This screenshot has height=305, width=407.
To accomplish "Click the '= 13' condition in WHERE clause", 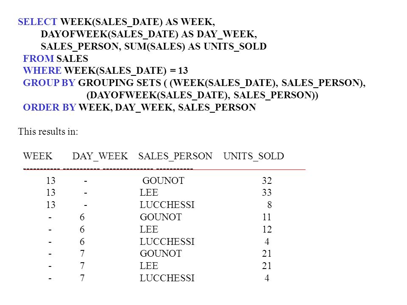I will click(x=179, y=71).
